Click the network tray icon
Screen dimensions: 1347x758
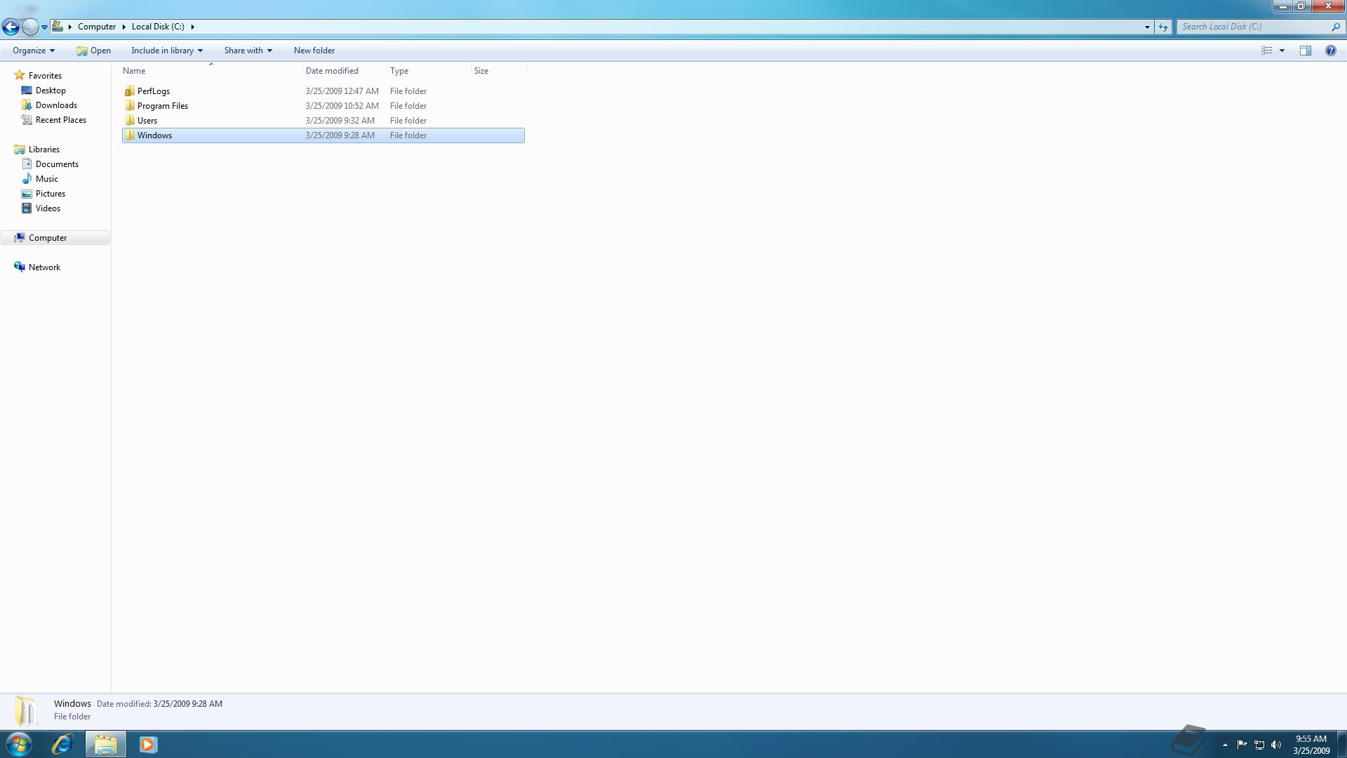click(1259, 745)
